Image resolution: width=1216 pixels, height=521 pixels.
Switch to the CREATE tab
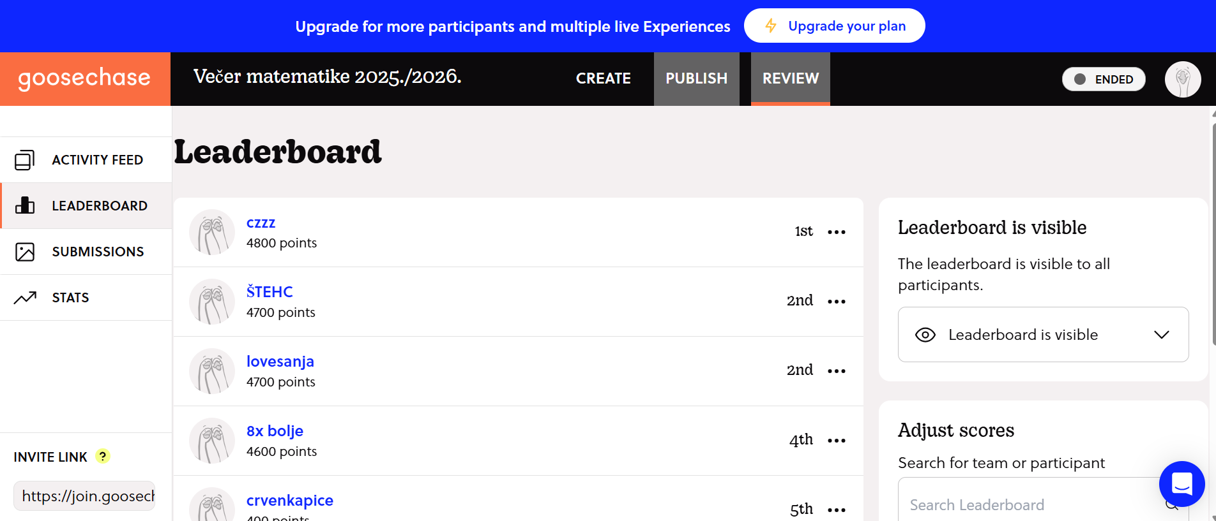[x=603, y=78]
